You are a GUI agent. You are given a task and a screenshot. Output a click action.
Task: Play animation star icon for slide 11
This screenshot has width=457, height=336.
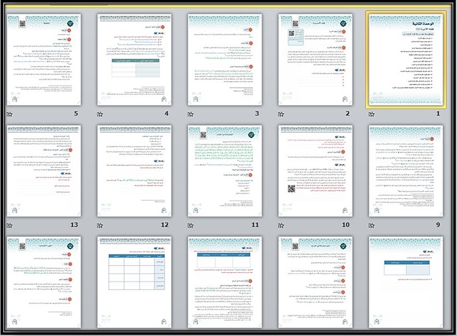191,225
